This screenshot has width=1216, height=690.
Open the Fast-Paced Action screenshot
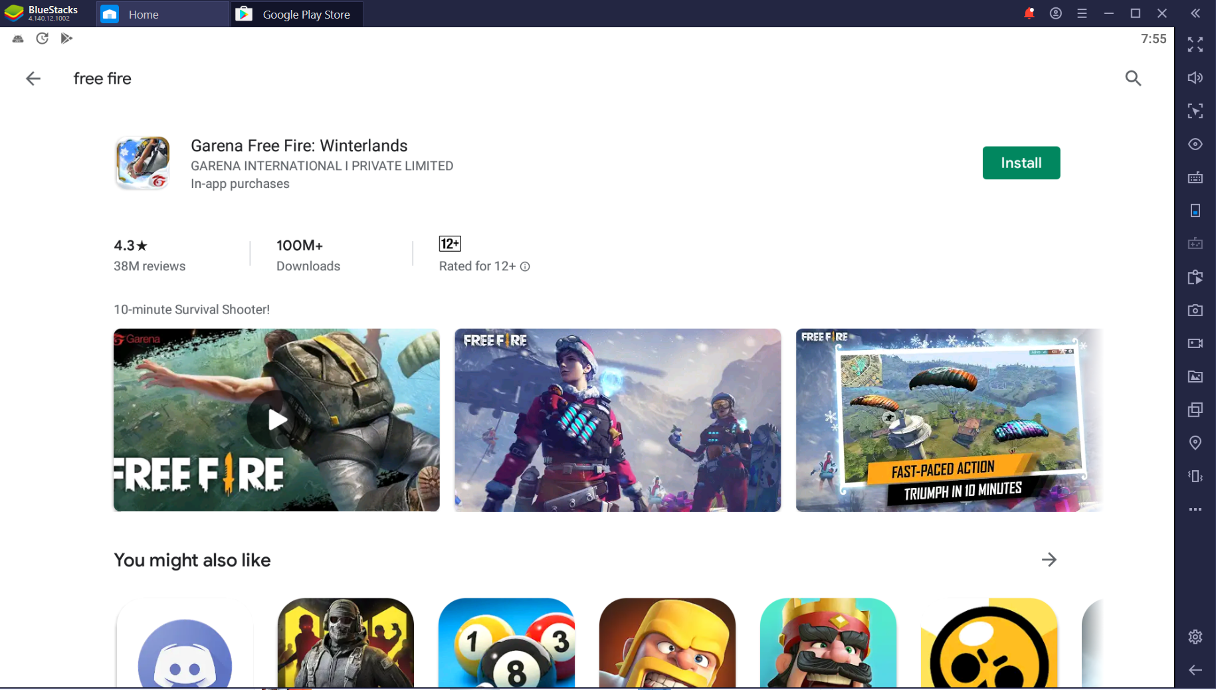(949, 420)
